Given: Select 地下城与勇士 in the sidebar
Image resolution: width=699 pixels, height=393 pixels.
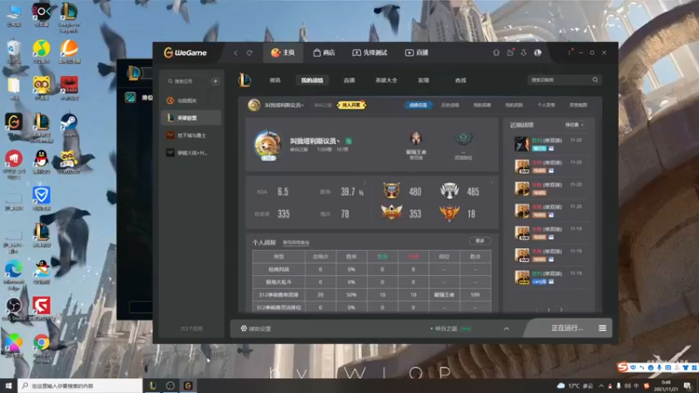Looking at the screenshot, I should pos(191,135).
